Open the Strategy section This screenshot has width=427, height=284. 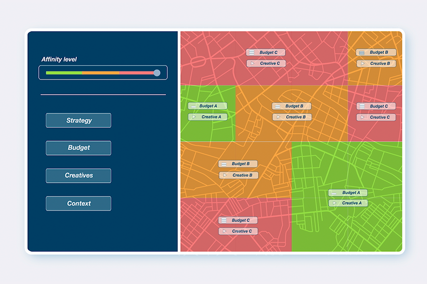pos(78,120)
